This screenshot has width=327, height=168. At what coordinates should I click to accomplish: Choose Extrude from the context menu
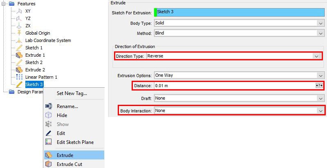click(x=65, y=155)
